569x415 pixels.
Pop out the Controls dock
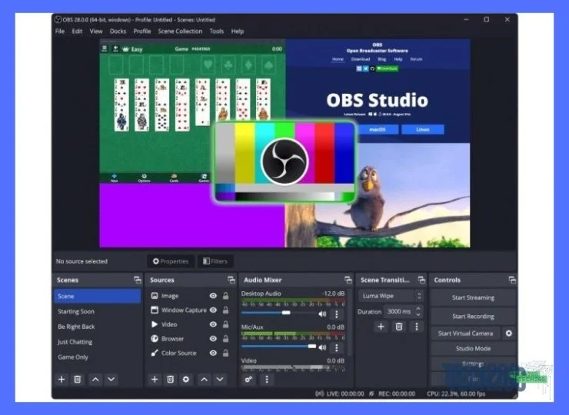pos(512,280)
